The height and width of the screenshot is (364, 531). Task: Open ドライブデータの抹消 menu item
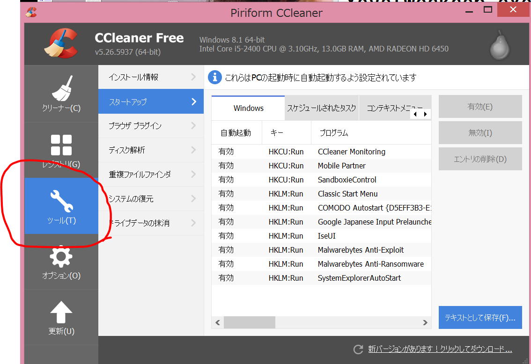151,223
